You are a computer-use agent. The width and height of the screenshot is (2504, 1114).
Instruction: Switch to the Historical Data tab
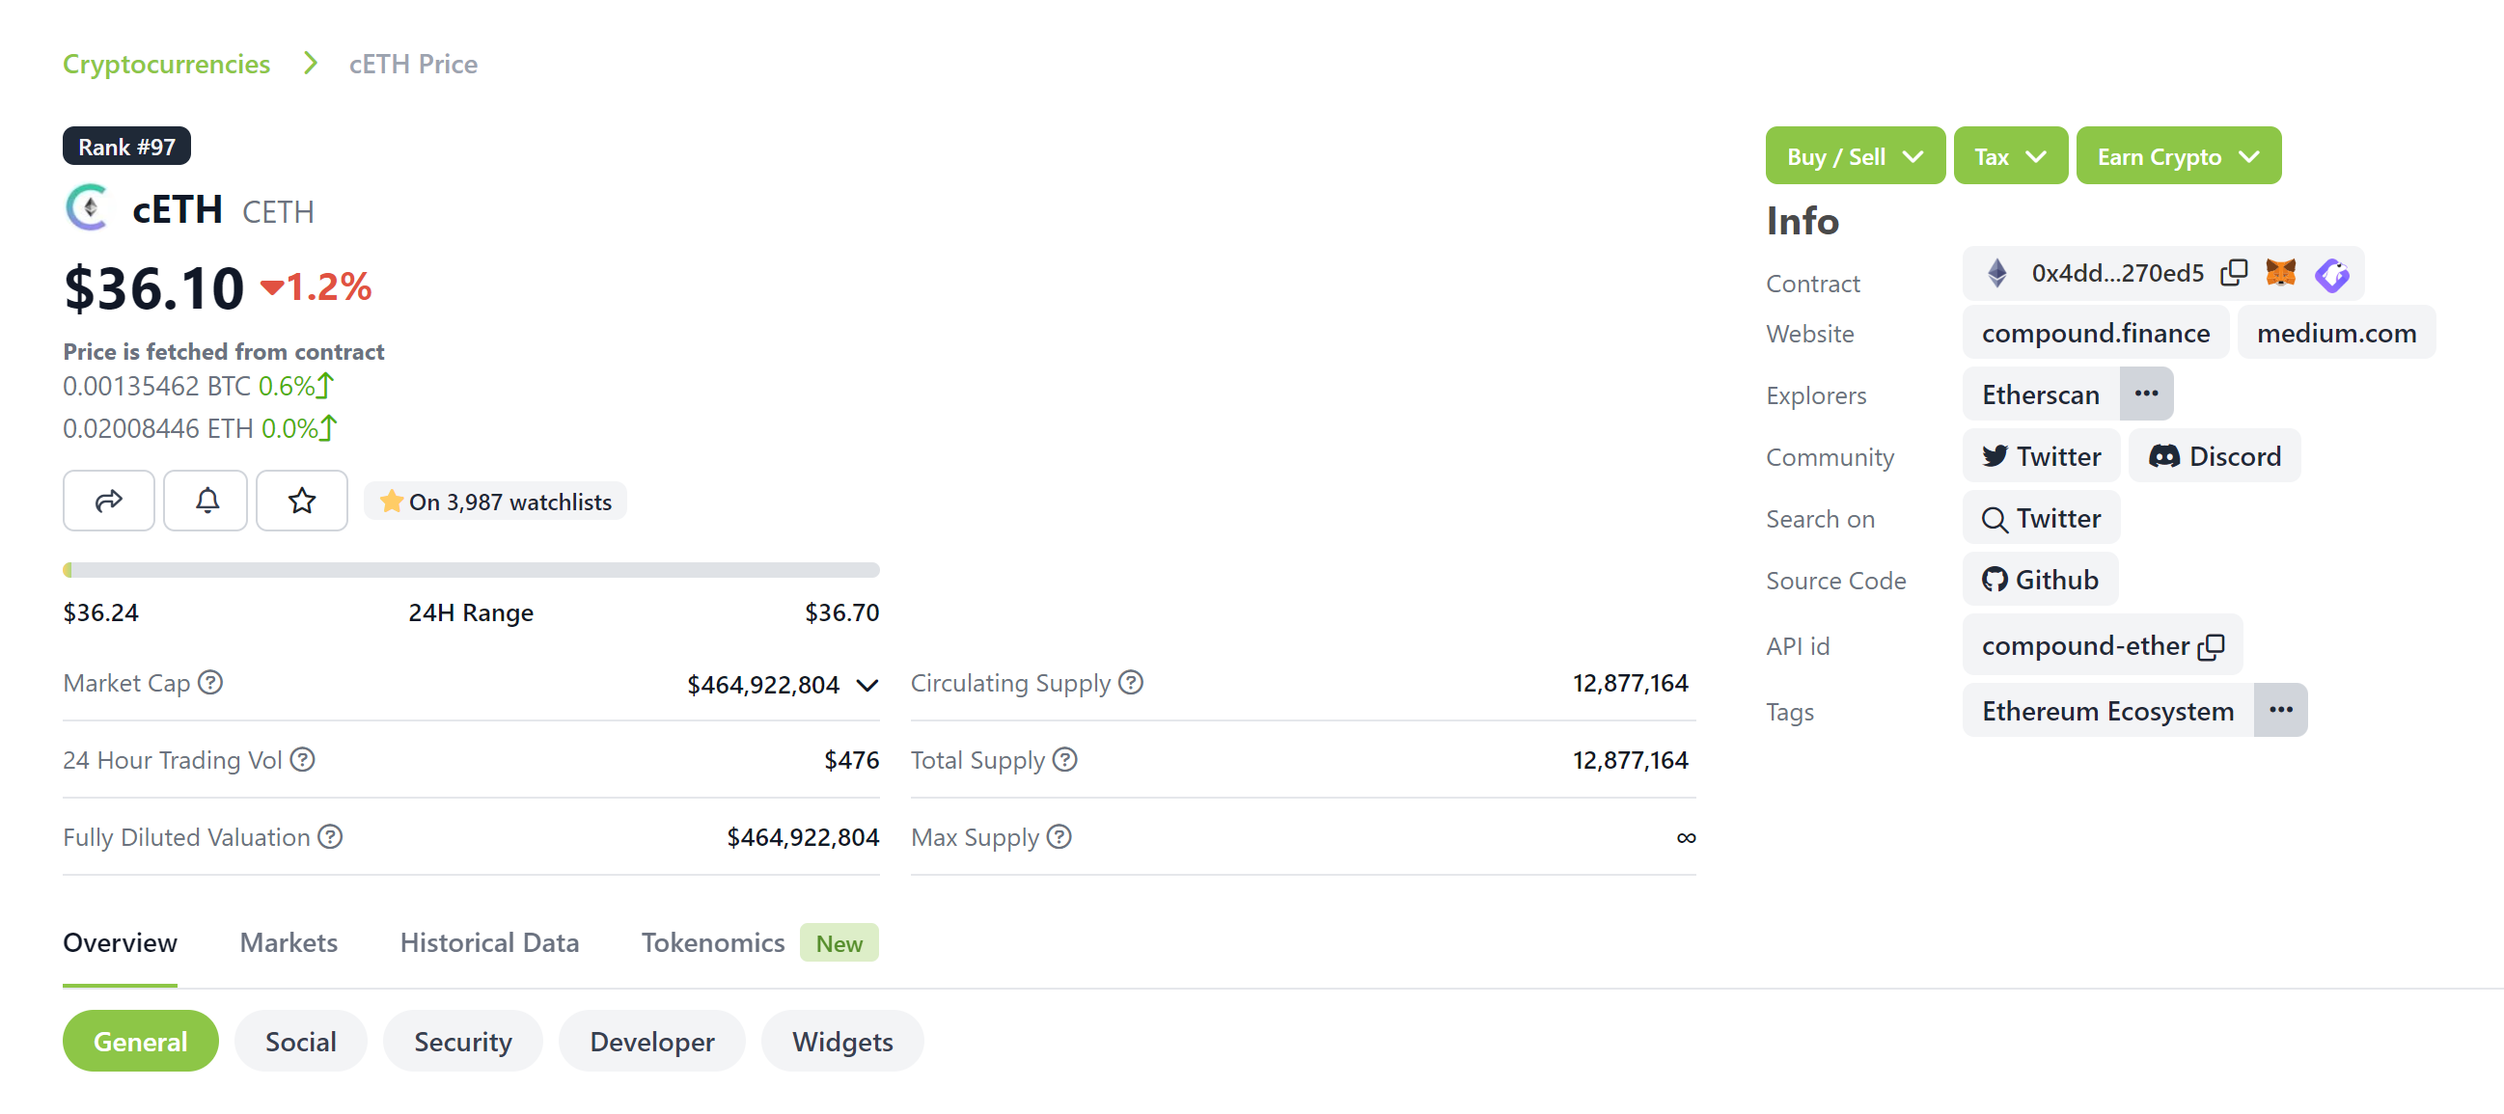[490, 942]
